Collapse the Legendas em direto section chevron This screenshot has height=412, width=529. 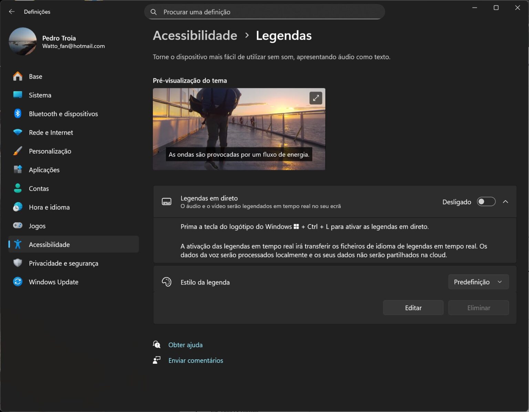506,202
